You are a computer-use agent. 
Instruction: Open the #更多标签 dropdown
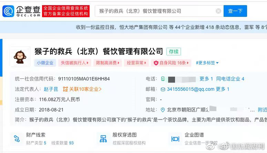point(207,63)
